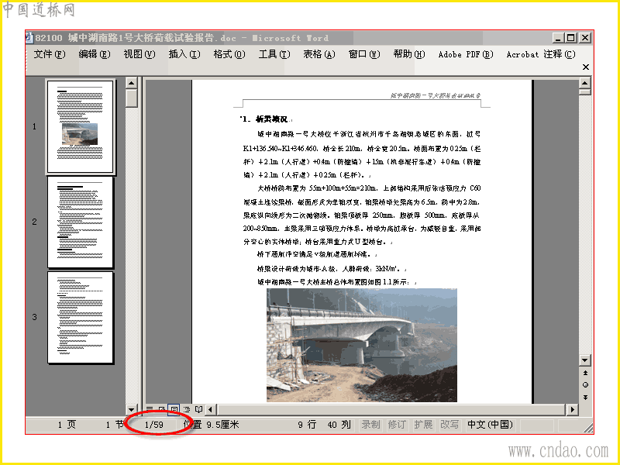This screenshot has width=620, height=465.
Task: Select the page 2 thumbnail
Action: click(x=81, y=222)
